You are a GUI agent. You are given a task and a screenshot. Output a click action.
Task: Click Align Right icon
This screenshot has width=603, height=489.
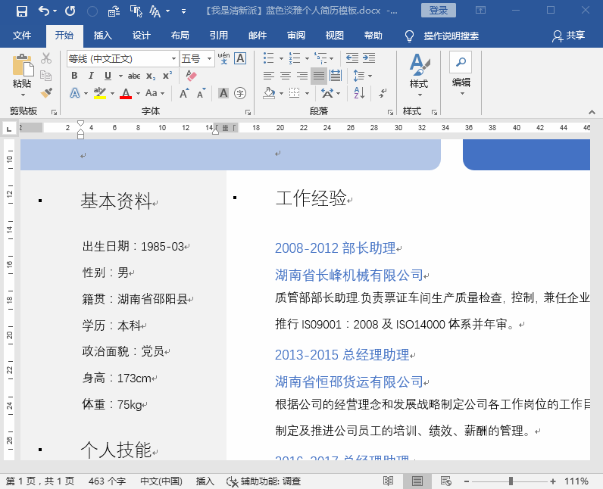click(x=302, y=76)
